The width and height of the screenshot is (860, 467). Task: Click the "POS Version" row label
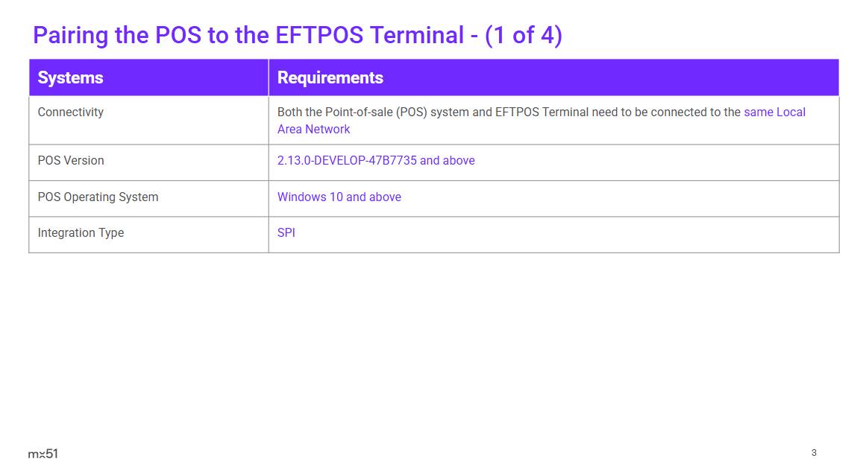(71, 161)
